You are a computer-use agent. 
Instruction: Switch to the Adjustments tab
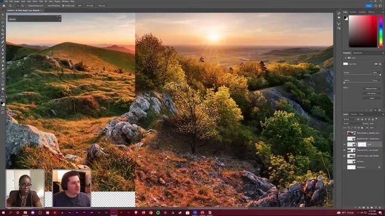[358, 53]
